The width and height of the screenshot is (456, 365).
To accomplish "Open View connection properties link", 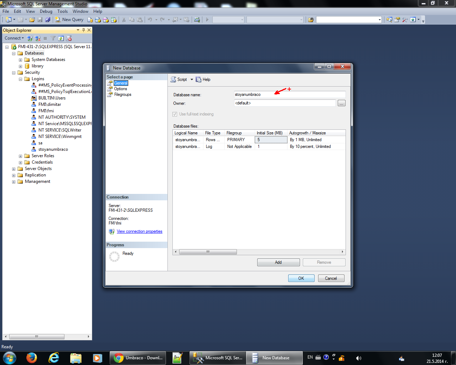I will tap(139, 231).
